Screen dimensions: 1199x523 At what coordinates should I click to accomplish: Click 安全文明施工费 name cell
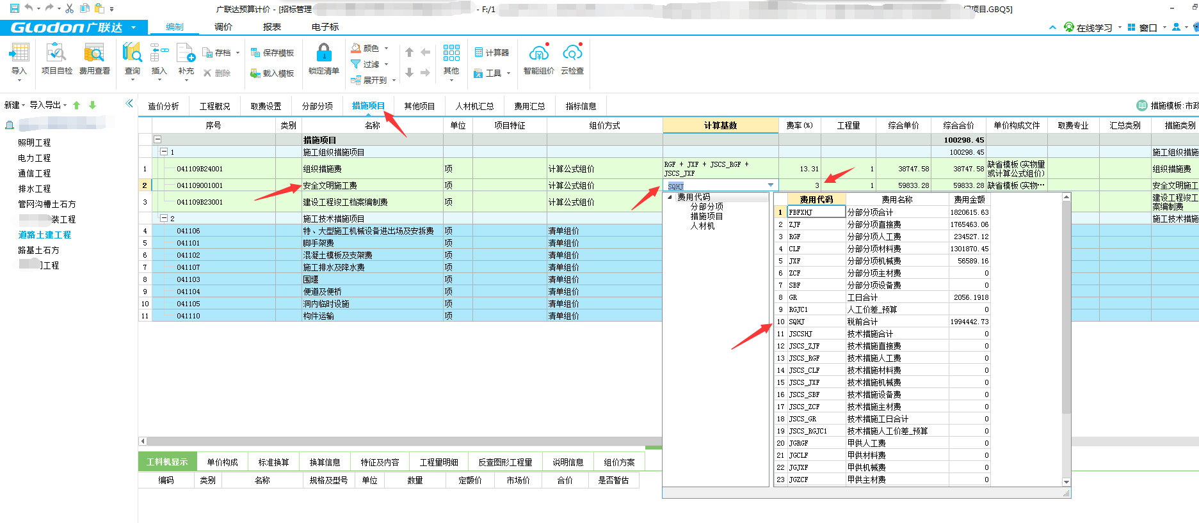point(373,185)
